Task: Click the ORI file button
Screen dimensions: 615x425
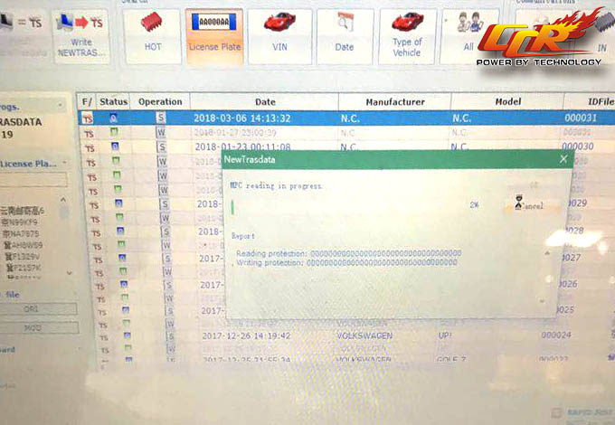Action: (38, 308)
